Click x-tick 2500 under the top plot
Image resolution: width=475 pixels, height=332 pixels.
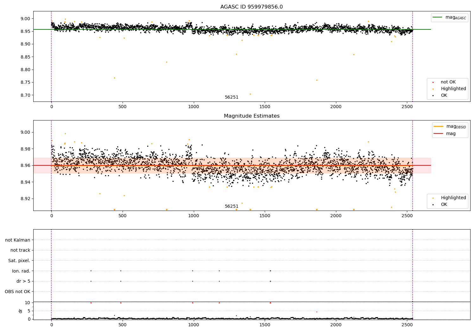pyautogui.click(x=407, y=107)
